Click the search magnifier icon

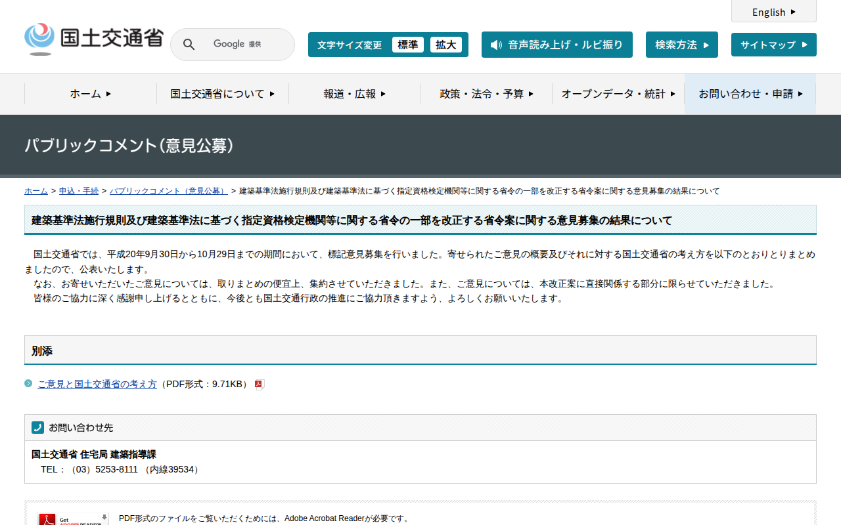(189, 45)
